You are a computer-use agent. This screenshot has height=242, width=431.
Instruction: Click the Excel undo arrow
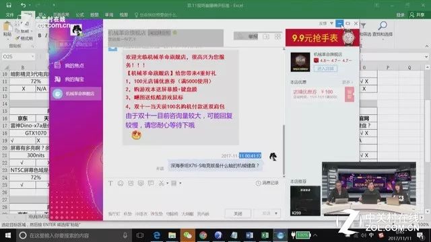pyautogui.click(x=23, y=5)
